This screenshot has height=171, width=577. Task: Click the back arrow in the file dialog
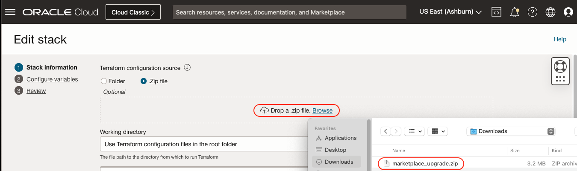pos(386,131)
